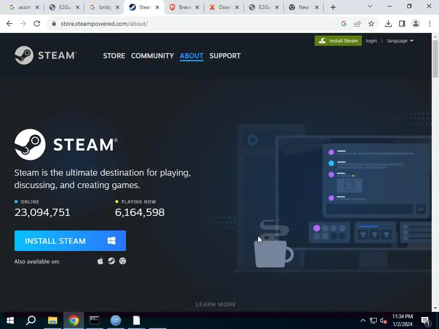The width and height of the screenshot is (439, 329).
Task: Click the green Install Steam header button
Action: point(338,41)
